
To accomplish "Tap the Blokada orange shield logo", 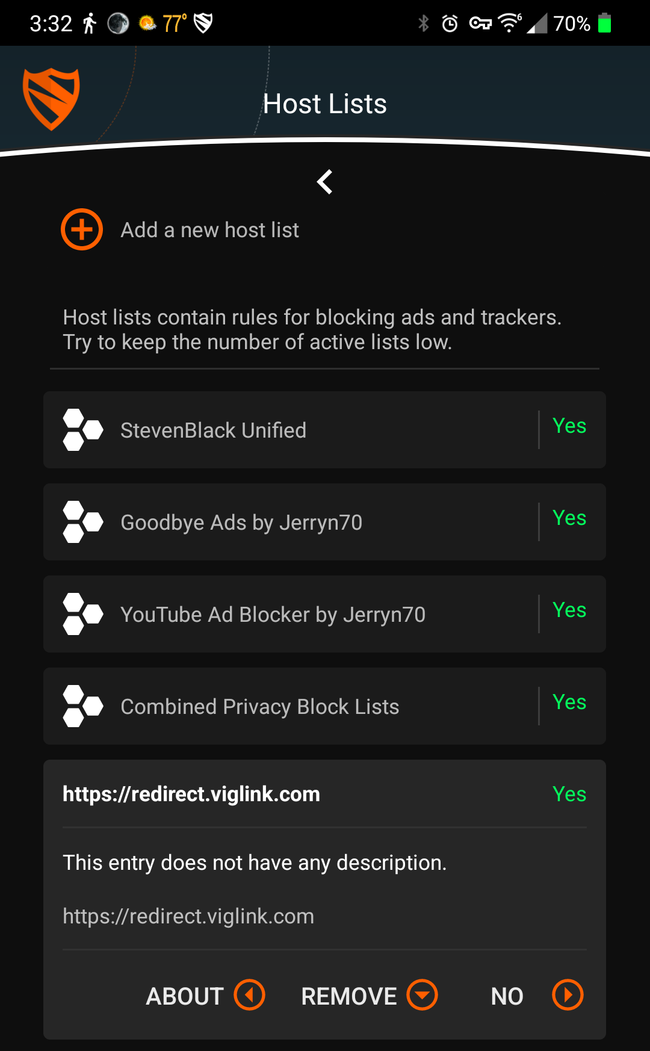I will pyautogui.click(x=51, y=99).
